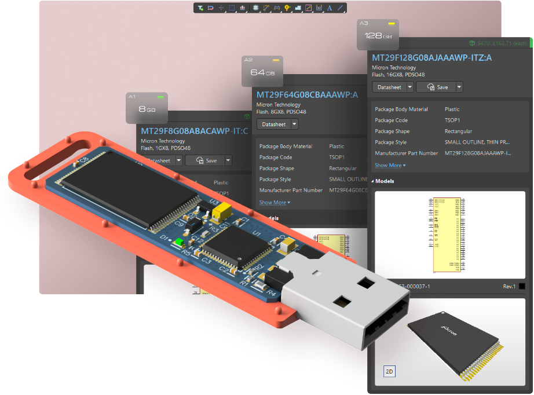Click 'Rectangular' value in 128GB panel
The image size is (534, 395).
(458, 131)
